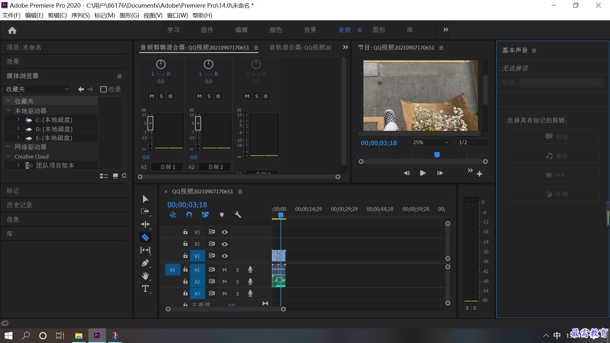Expand the D: (本地磁盘) drive
This screenshot has width=610, height=343.
pyautogui.click(x=18, y=129)
